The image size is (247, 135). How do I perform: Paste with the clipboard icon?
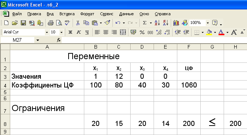95,23
